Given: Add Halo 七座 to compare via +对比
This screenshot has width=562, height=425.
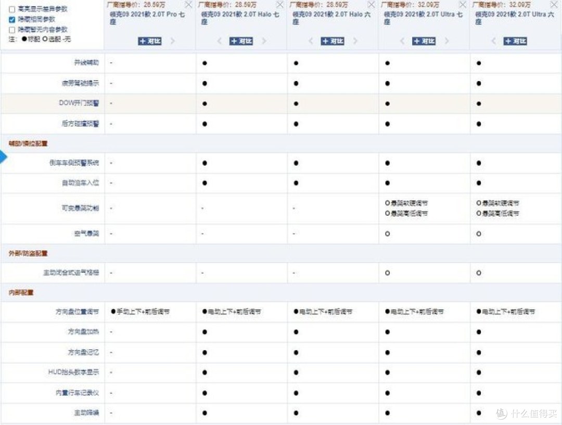Looking at the screenshot, I should (241, 41).
